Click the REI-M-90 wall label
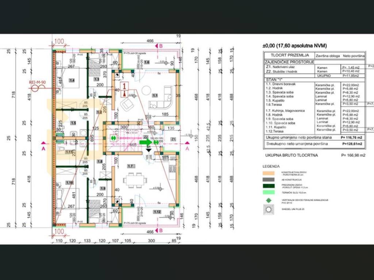Screen dimensions: 374x280 point(37,82)
